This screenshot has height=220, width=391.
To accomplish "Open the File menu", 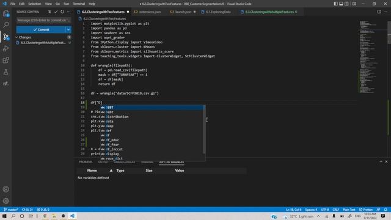I will click(x=13, y=4).
